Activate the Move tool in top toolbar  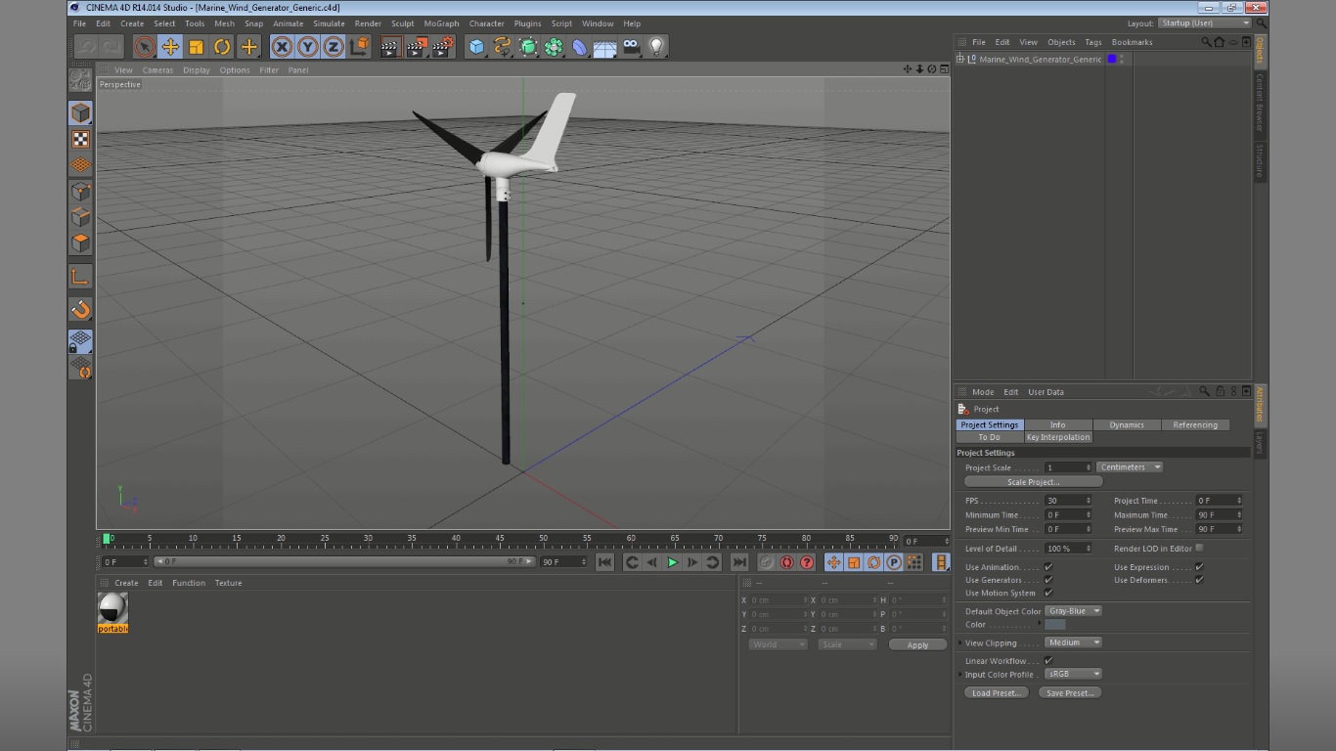[170, 46]
